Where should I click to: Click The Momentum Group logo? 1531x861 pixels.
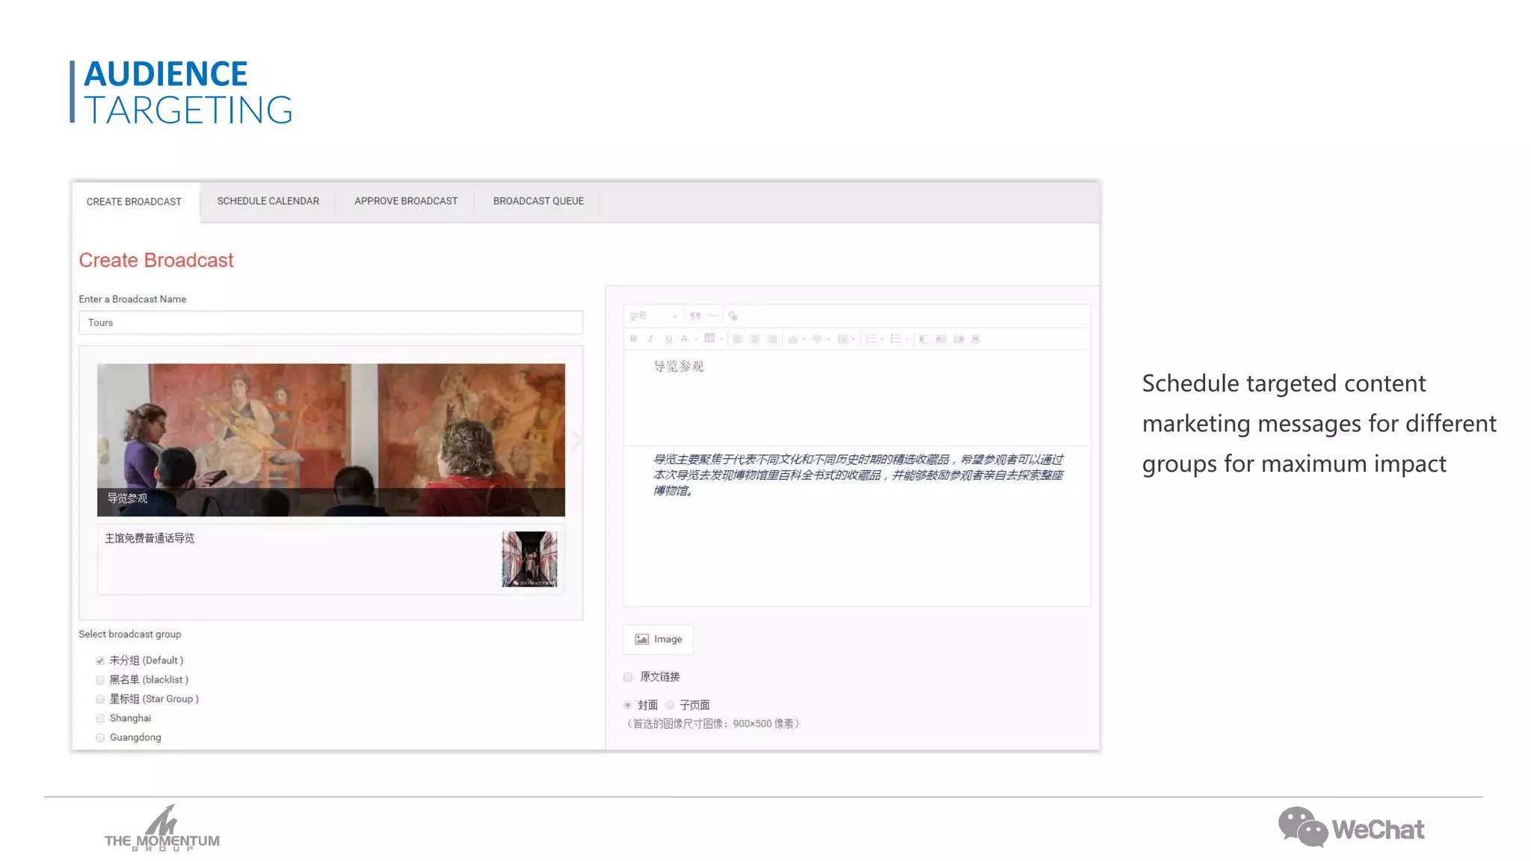tap(162, 828)
